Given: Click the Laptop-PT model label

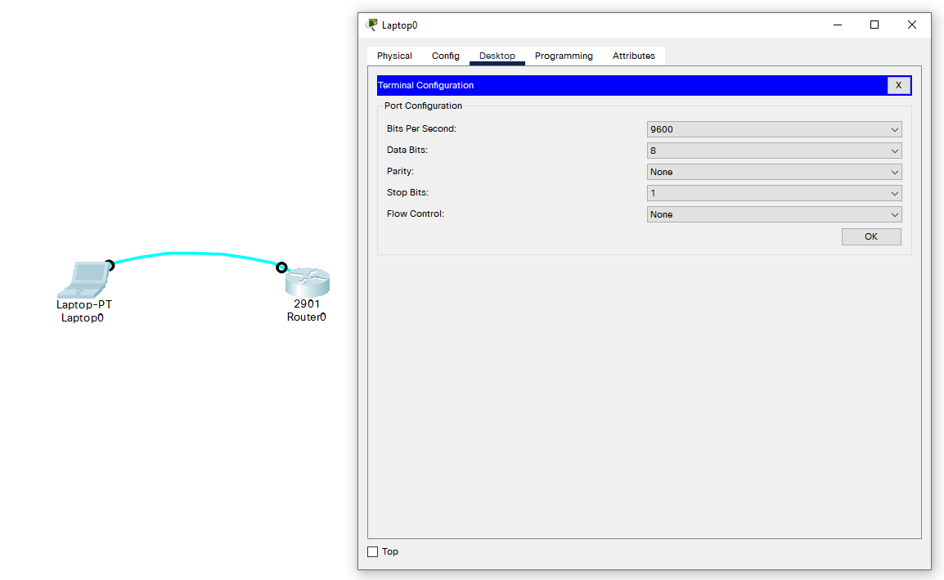Looking at the screenshot, I should [84, 305].
